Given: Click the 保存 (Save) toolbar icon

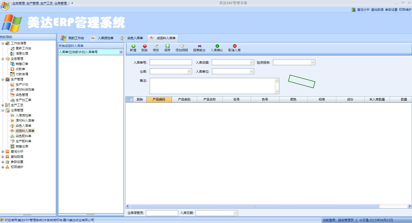Looking at the screenshot, I should point(167,46).
